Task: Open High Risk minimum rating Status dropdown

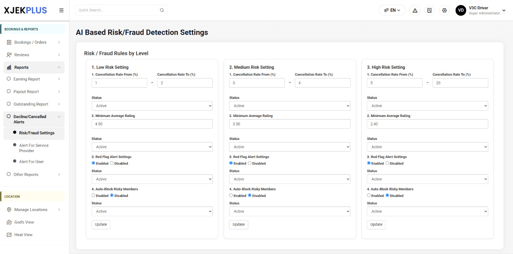Action: (428, 147)
